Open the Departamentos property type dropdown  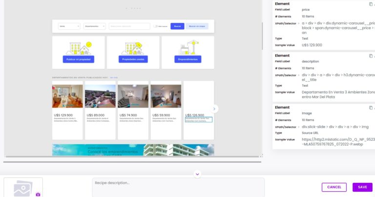[x=95, y=26]
